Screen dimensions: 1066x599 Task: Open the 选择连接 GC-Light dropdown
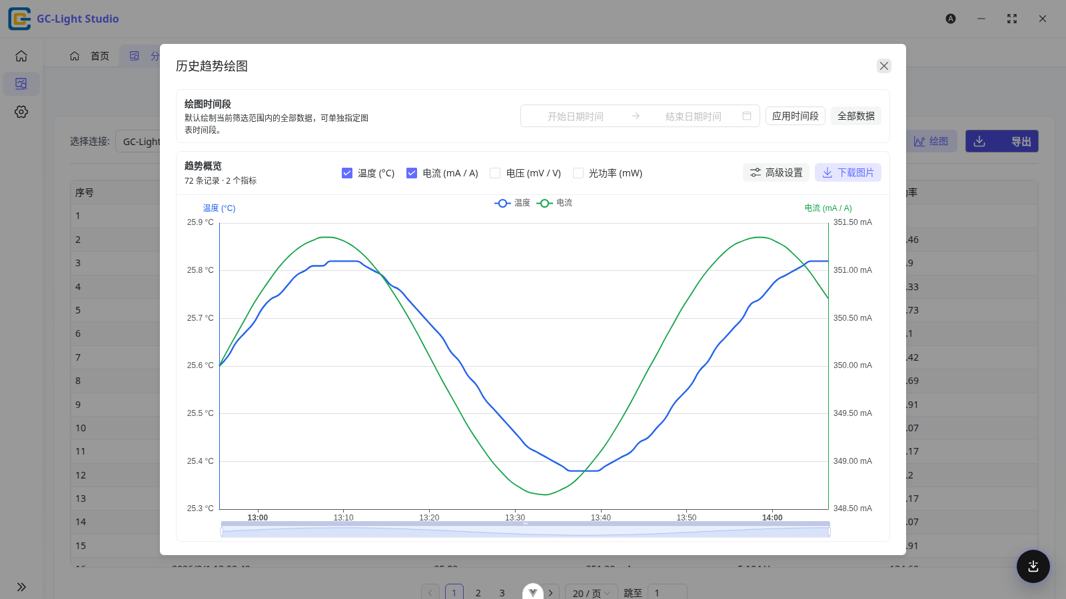(x=141, y=141)
